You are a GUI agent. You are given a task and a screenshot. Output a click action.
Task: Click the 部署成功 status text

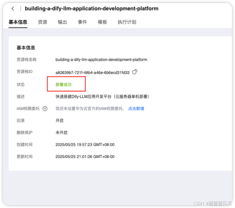tap(63, 85)
